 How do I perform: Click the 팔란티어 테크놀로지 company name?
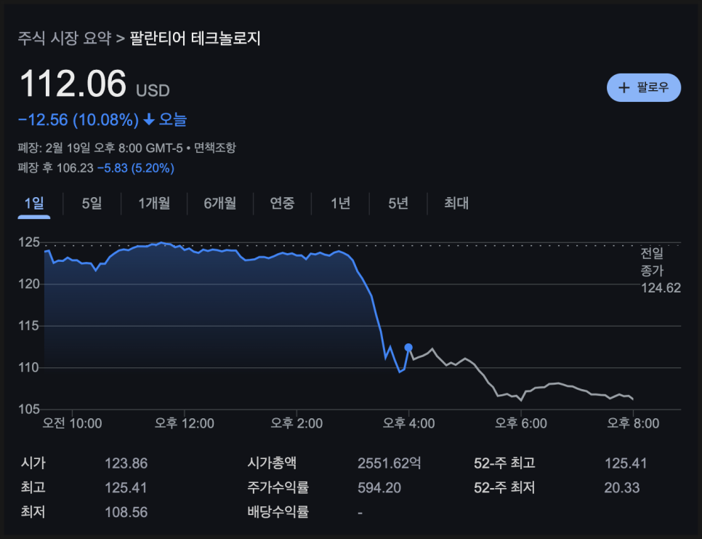(195, 38)
